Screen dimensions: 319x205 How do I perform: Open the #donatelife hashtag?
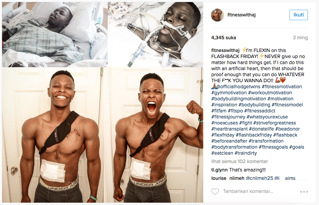pyautogui.click(x=261, y=129)
